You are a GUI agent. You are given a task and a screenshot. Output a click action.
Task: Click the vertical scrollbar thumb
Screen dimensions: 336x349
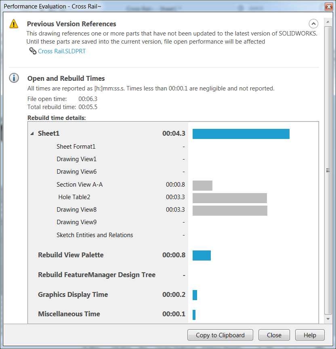click(x=328, y=170)
